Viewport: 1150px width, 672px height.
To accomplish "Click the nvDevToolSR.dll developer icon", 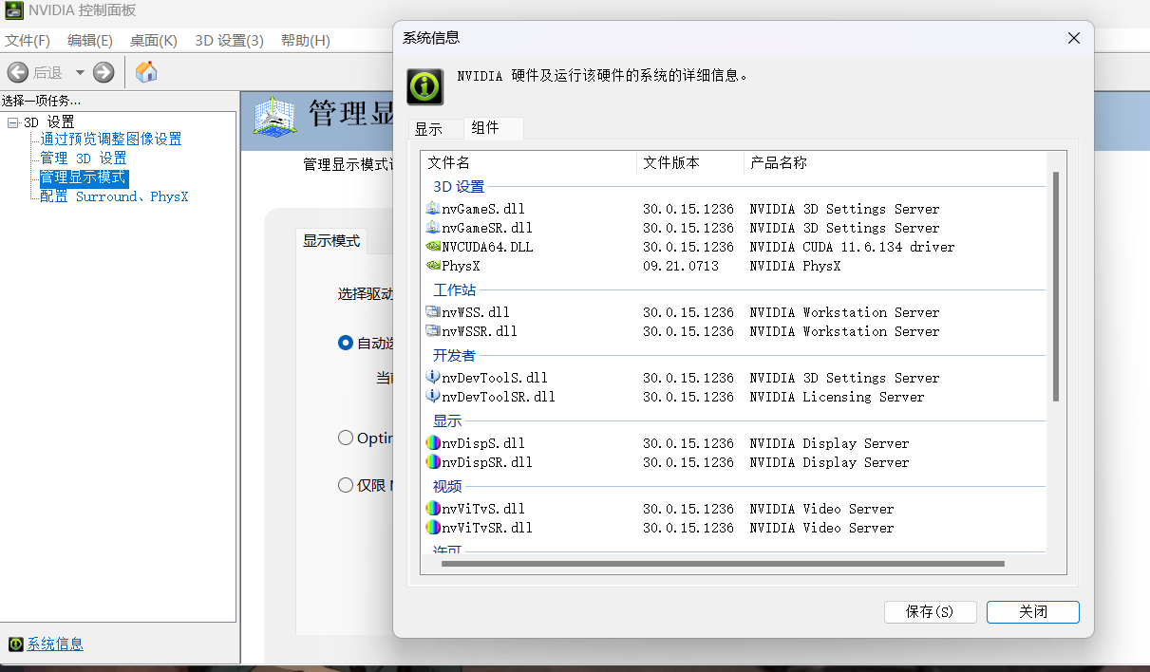I will [433, 397].
